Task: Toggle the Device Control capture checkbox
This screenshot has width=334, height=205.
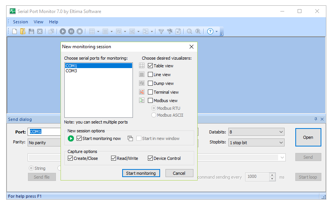Action: [150, 158]
